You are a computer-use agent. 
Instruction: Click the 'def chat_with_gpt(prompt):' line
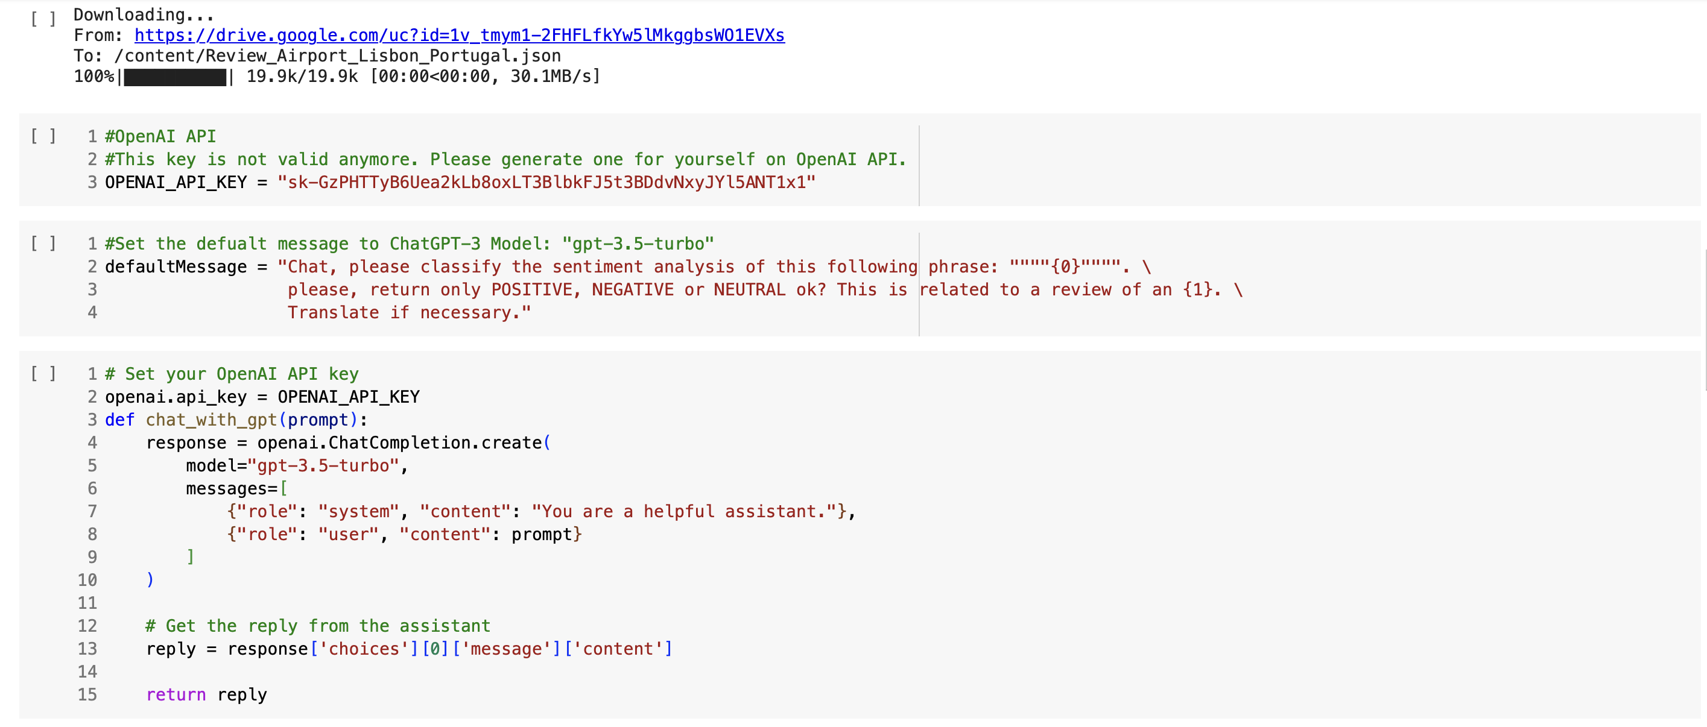coord(236,420)
